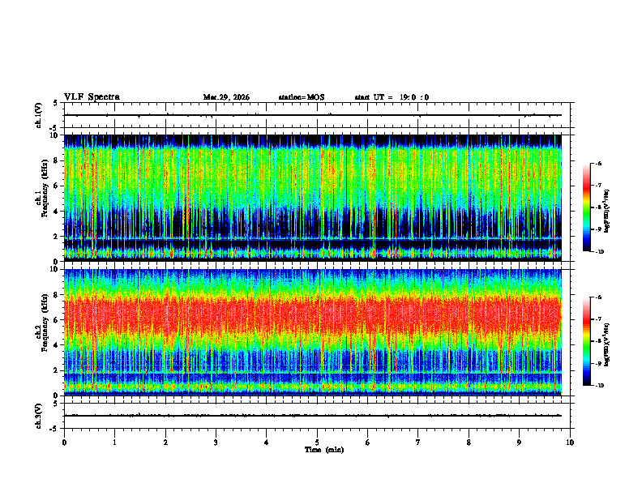Click the "-10" label on ch.2 color bar
Screen dimensions: 642x496
click(x=598, y=386)
